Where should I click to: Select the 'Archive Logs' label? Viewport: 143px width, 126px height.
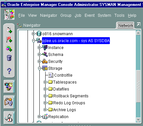tap(64, 110)
